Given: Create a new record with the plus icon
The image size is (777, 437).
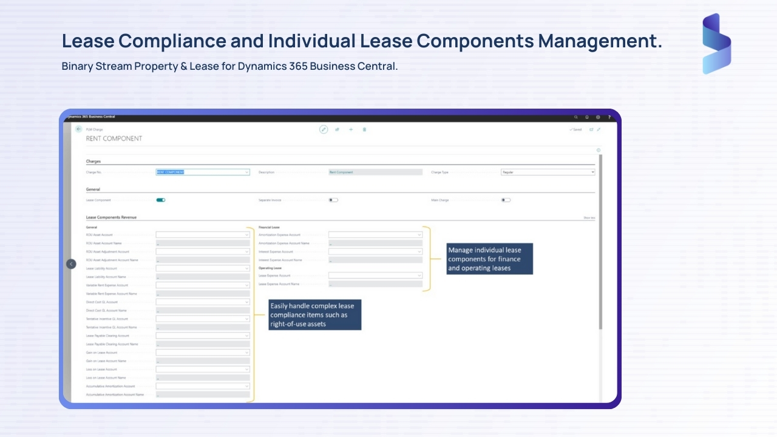Looking at the screenshot, I should tap(351, 129).
